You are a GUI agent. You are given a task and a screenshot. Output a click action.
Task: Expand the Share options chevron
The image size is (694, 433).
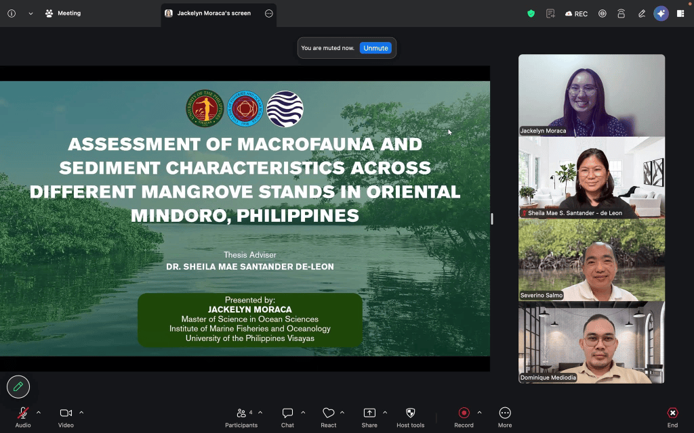[385, 413]
